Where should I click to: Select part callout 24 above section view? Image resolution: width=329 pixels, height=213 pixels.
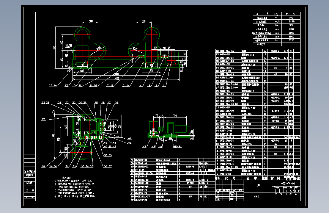coord(59,102)
